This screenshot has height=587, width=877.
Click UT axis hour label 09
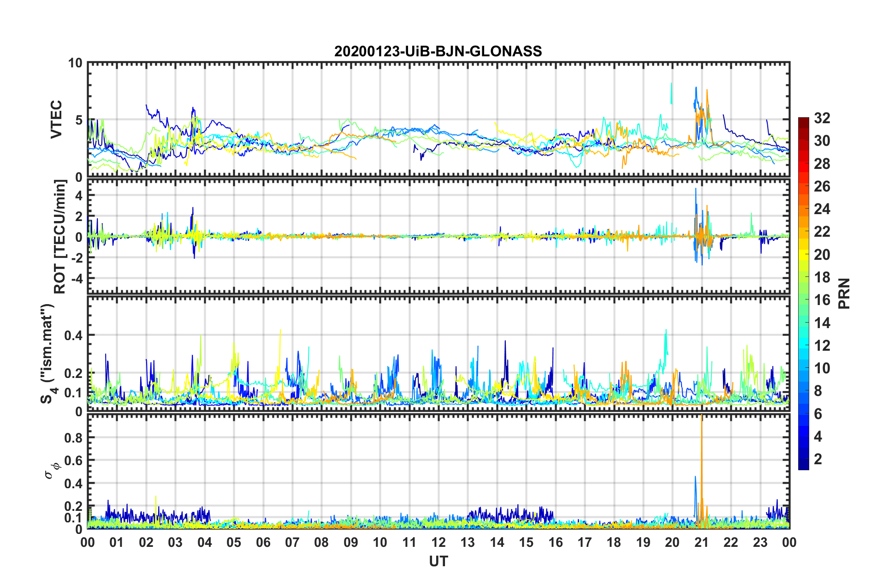pos(351,543)
